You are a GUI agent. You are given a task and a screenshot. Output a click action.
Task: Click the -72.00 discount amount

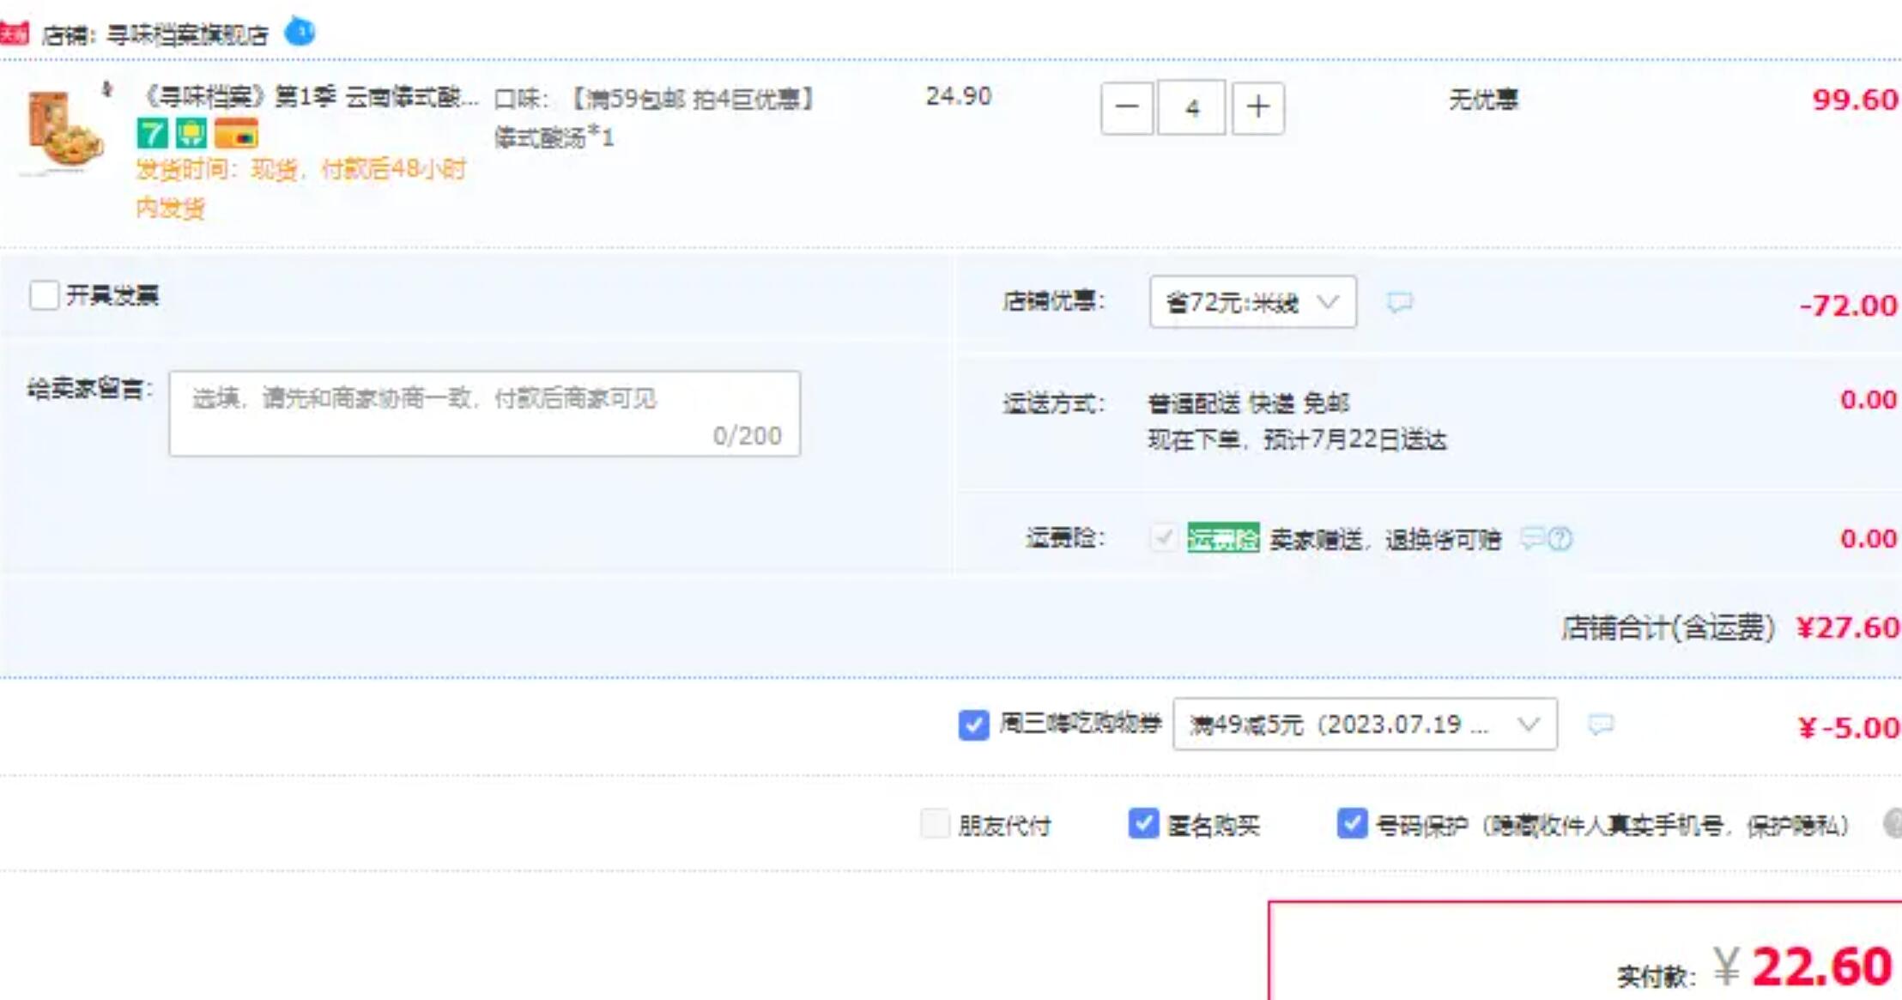(x=1848, y=306)
